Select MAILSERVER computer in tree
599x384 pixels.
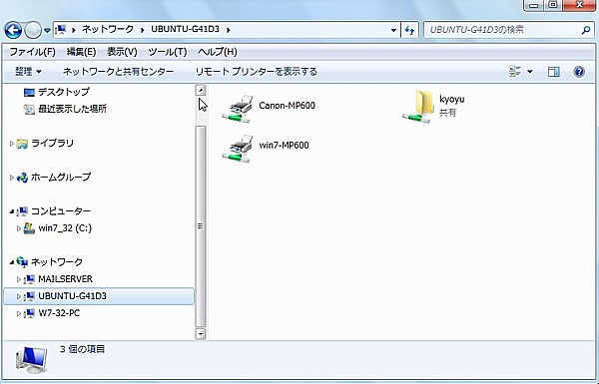coord(65,279)
